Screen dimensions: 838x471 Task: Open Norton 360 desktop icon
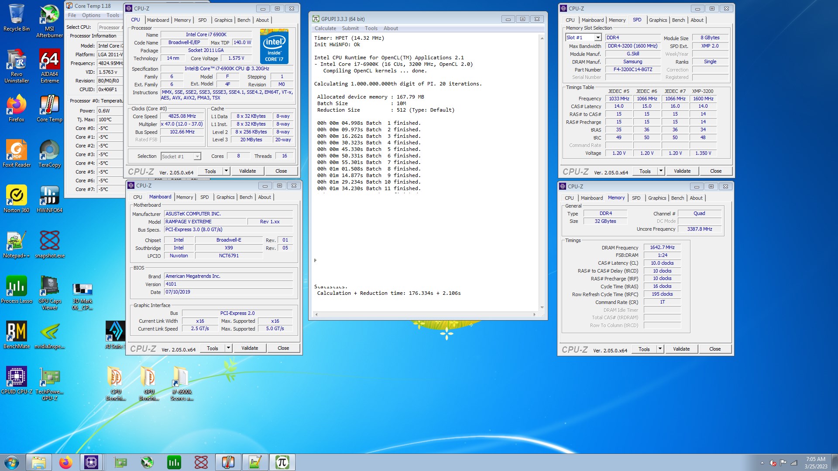16,199
